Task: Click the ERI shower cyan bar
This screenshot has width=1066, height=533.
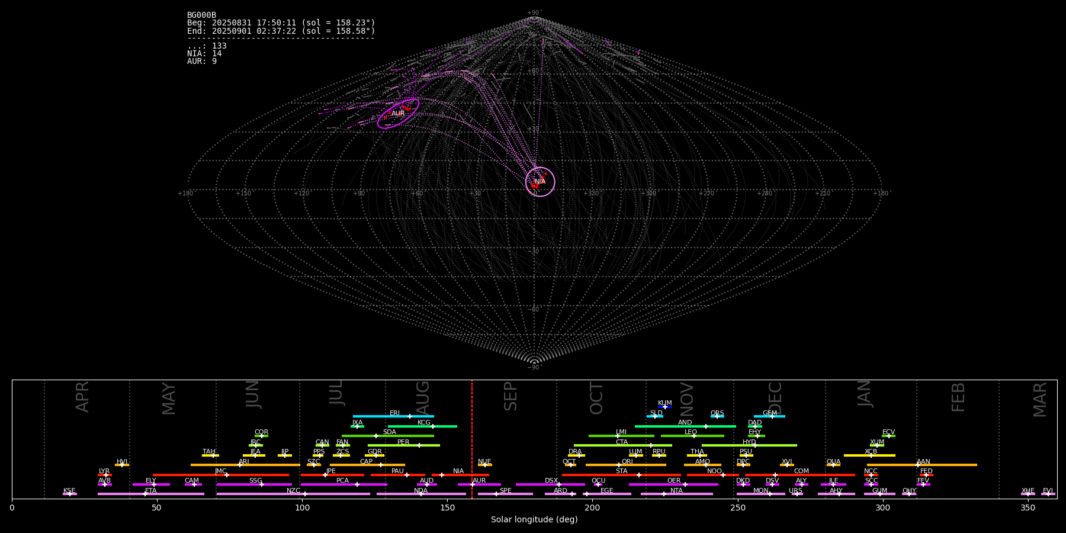Action: coord(393,416)
